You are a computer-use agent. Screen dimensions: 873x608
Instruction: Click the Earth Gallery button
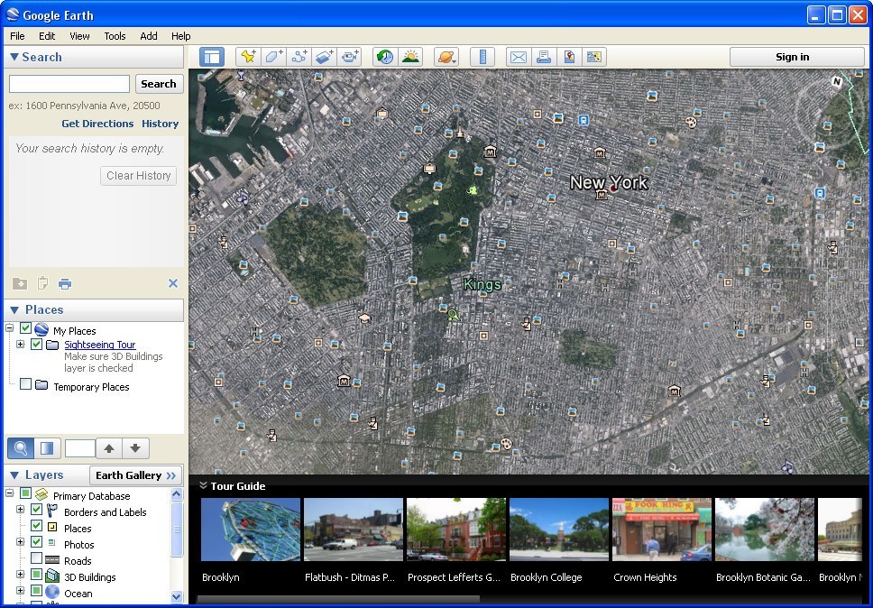pyautogui.click(x=134, y=475)
